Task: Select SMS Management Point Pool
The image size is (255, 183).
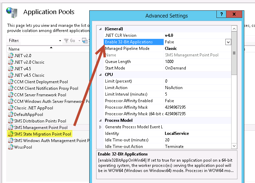Action: point(41,128)
